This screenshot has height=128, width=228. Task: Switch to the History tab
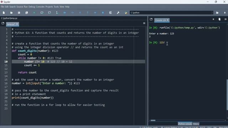tap(196, 124)
